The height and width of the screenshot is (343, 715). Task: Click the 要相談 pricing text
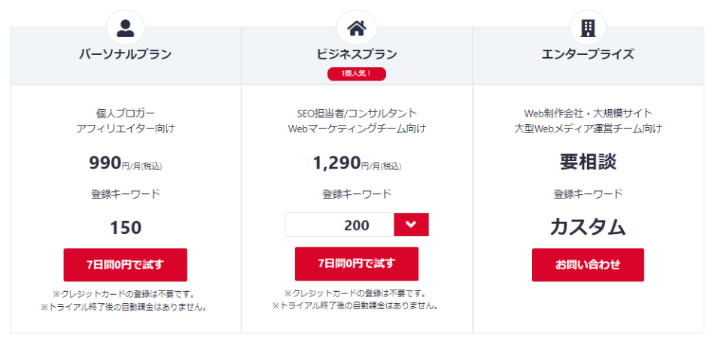(x=588, y=162)
